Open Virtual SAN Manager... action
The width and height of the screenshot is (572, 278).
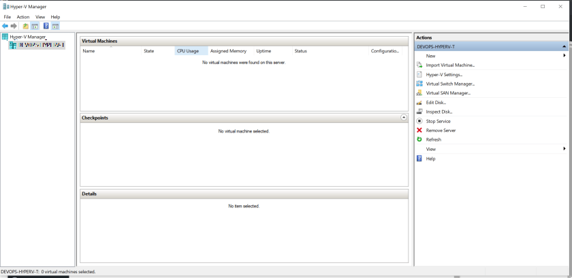click(x=448, y=93)
